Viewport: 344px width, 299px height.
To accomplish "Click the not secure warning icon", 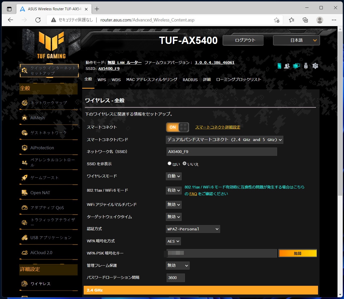I will (x=53, y=20).
